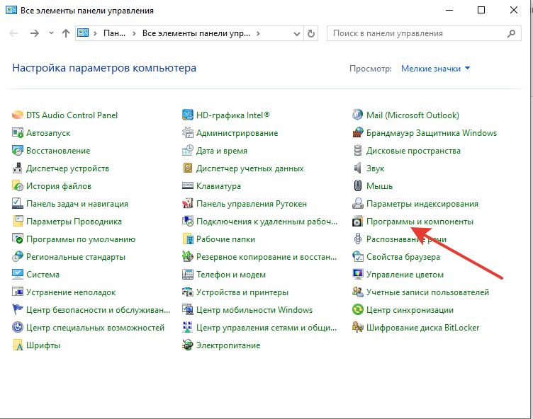
Task: Open Резервное копирование и восстановление link
Action: [266, 257]
